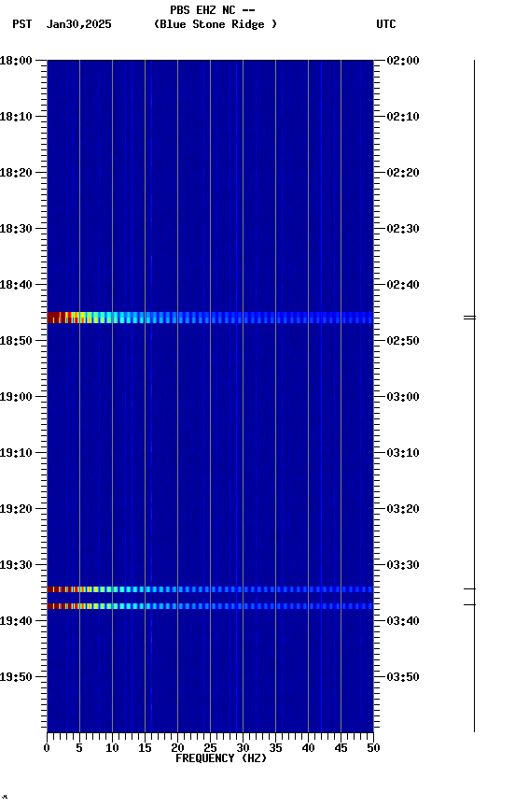Screen dimensions: 515x807
Task: Click the '03:50' UTC time label
Action: 403,677
